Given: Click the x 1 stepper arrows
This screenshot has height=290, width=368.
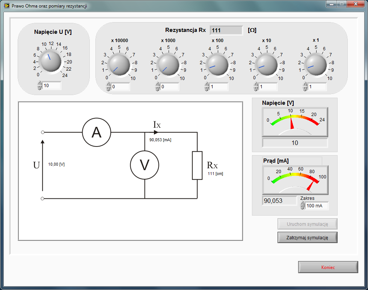Looking at the screenshot, I should point(305,87).
